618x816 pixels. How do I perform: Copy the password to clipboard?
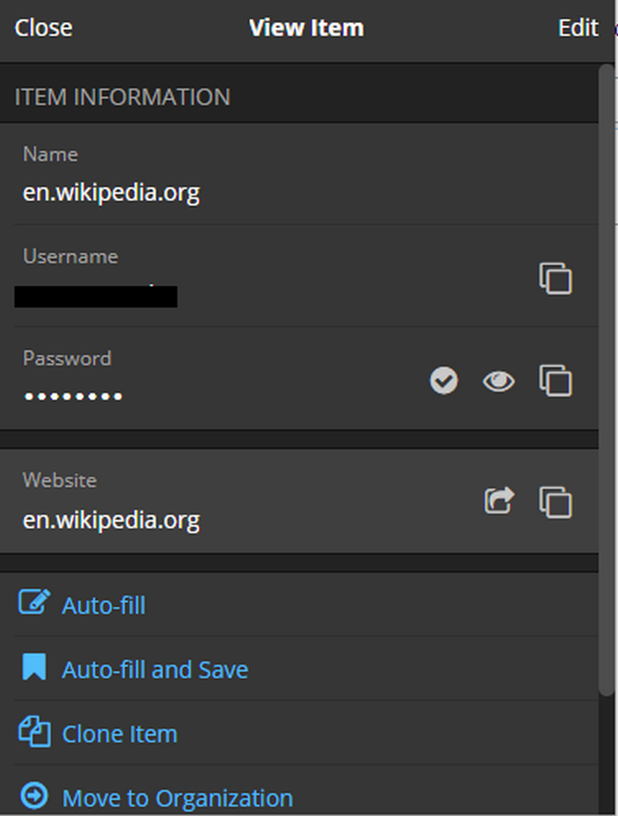pos(555,381)
